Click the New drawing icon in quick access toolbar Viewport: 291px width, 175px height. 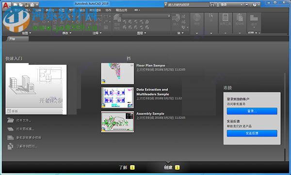coord(16,5)
